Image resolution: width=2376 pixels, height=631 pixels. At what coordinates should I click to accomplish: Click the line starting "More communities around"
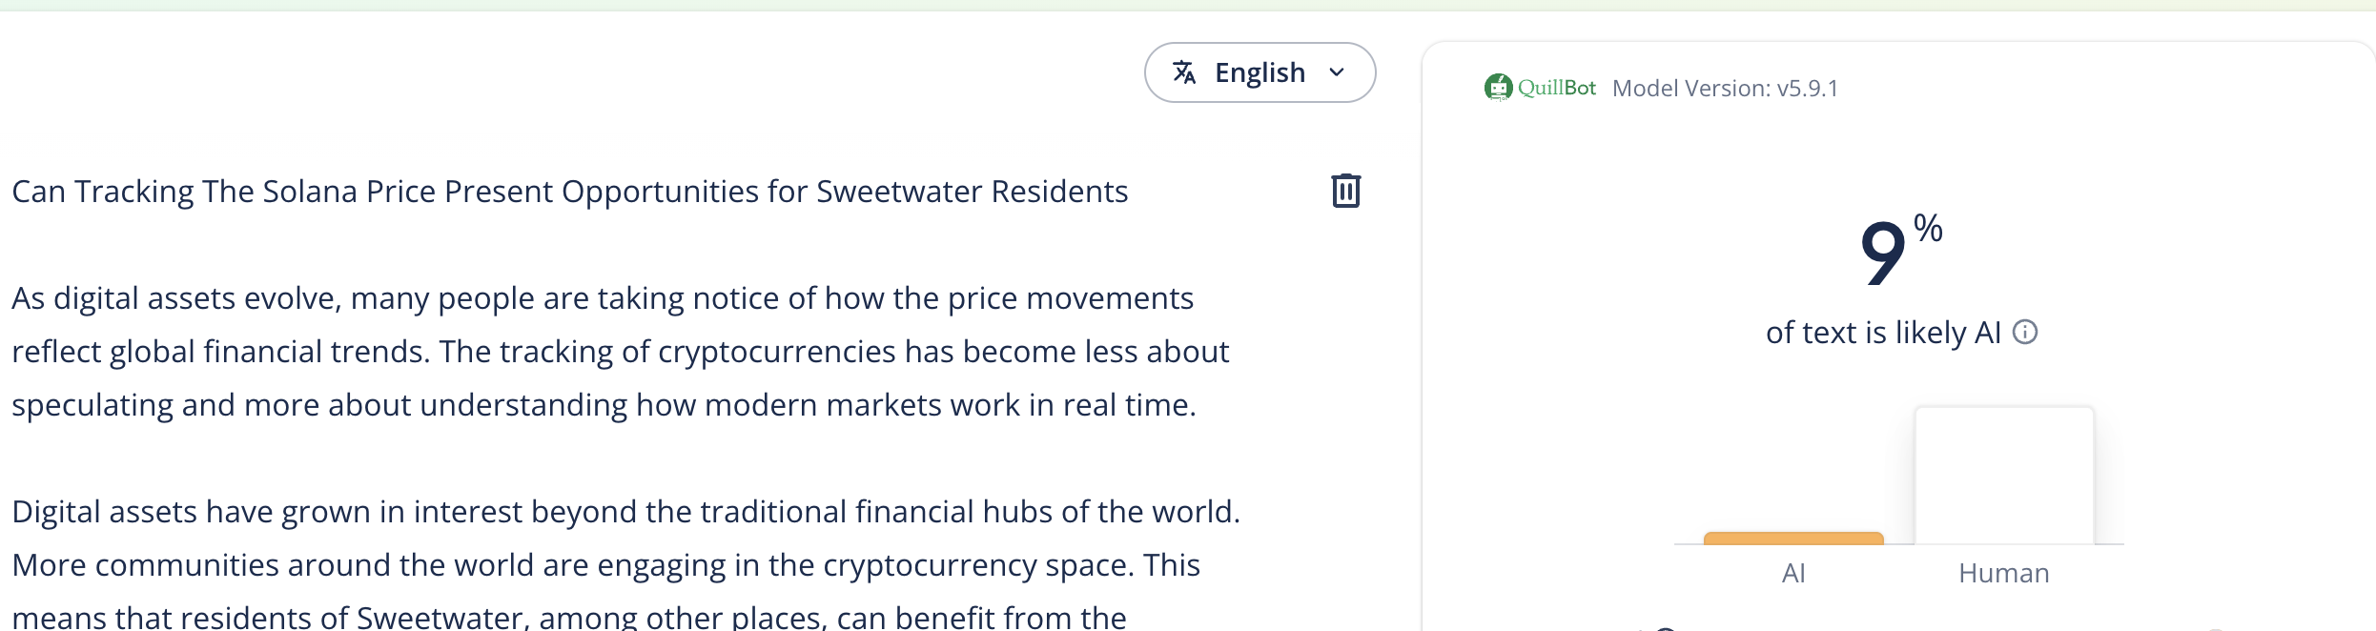[605, 565]
